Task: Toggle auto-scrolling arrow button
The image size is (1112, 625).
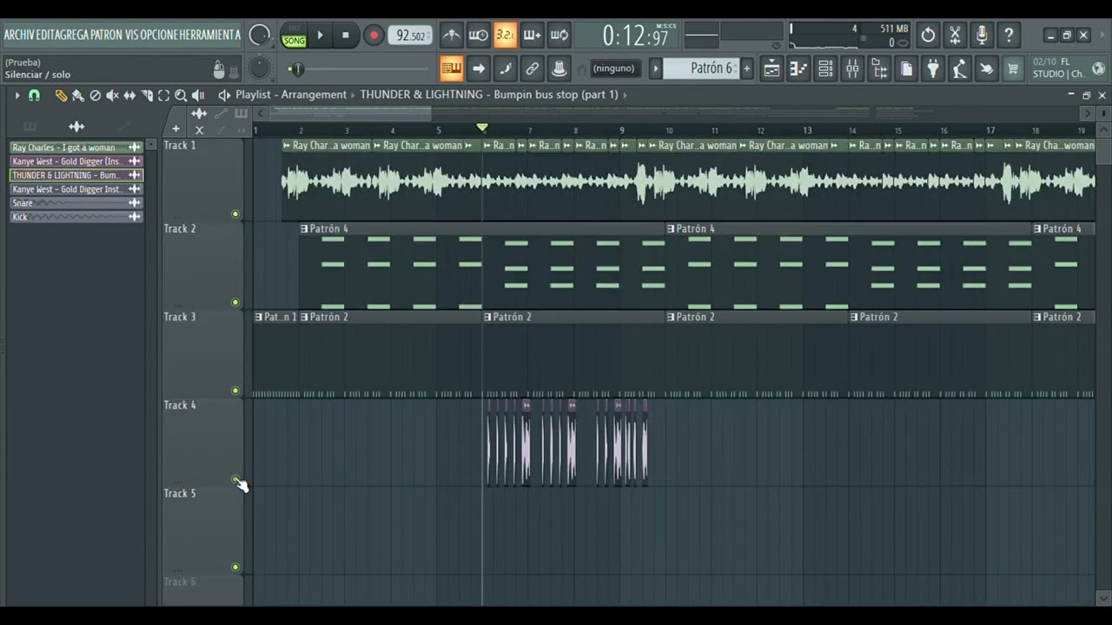Action: (x=478, y=69)
